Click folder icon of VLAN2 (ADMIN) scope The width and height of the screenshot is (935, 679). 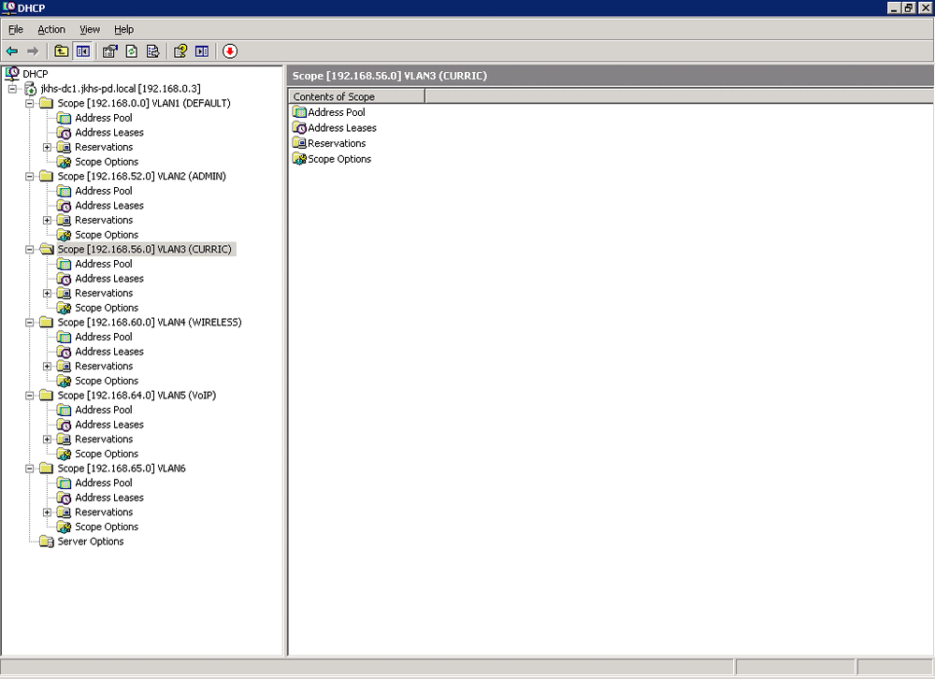[x=47, y=176]
